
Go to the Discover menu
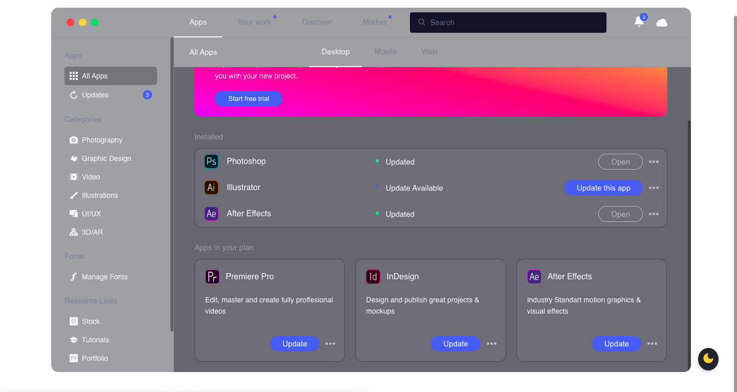click(x=317, y=22)
